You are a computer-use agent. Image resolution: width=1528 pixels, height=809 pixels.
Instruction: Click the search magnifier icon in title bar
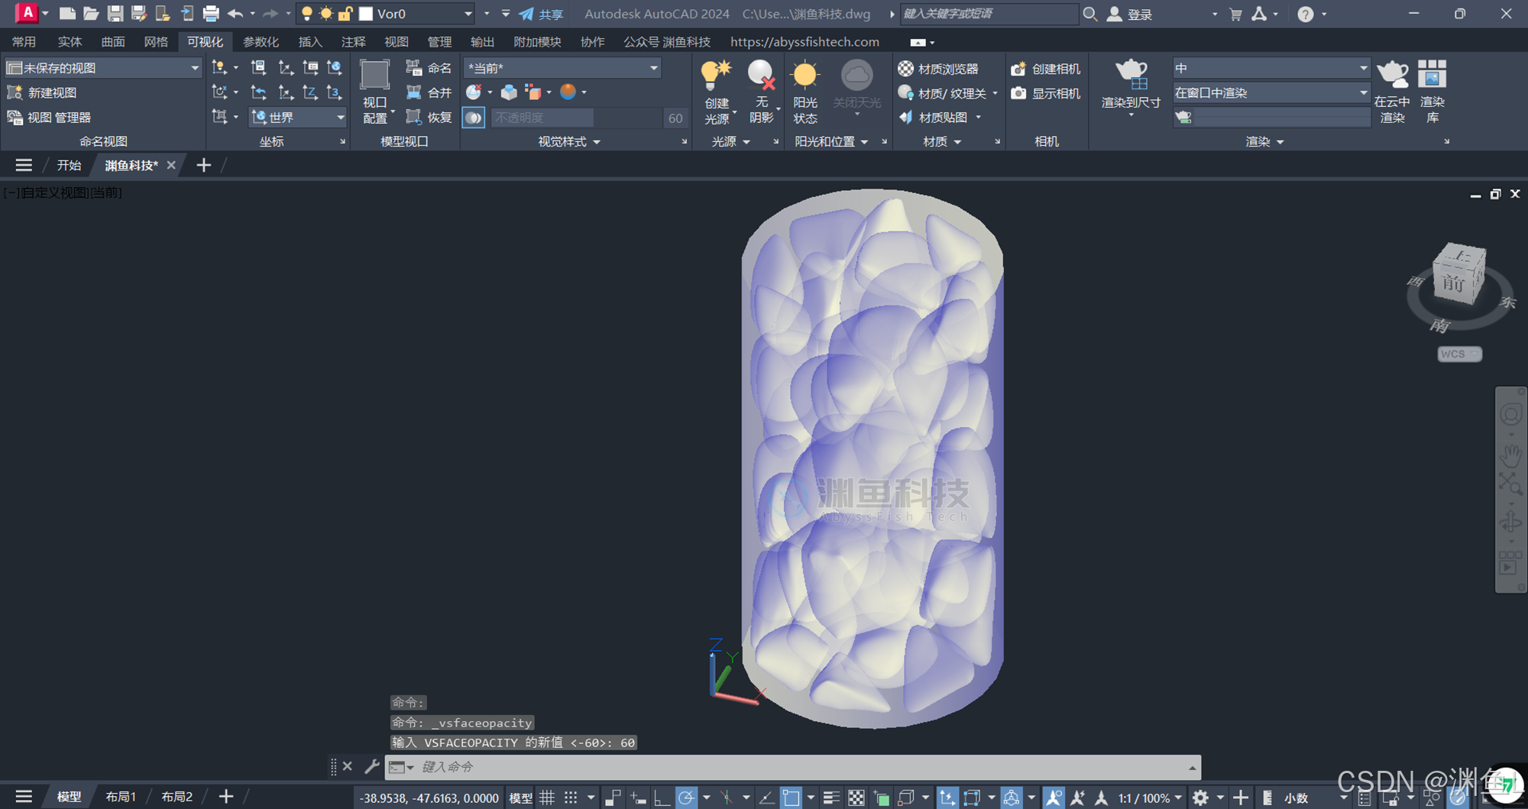[x=1090, y=14]
